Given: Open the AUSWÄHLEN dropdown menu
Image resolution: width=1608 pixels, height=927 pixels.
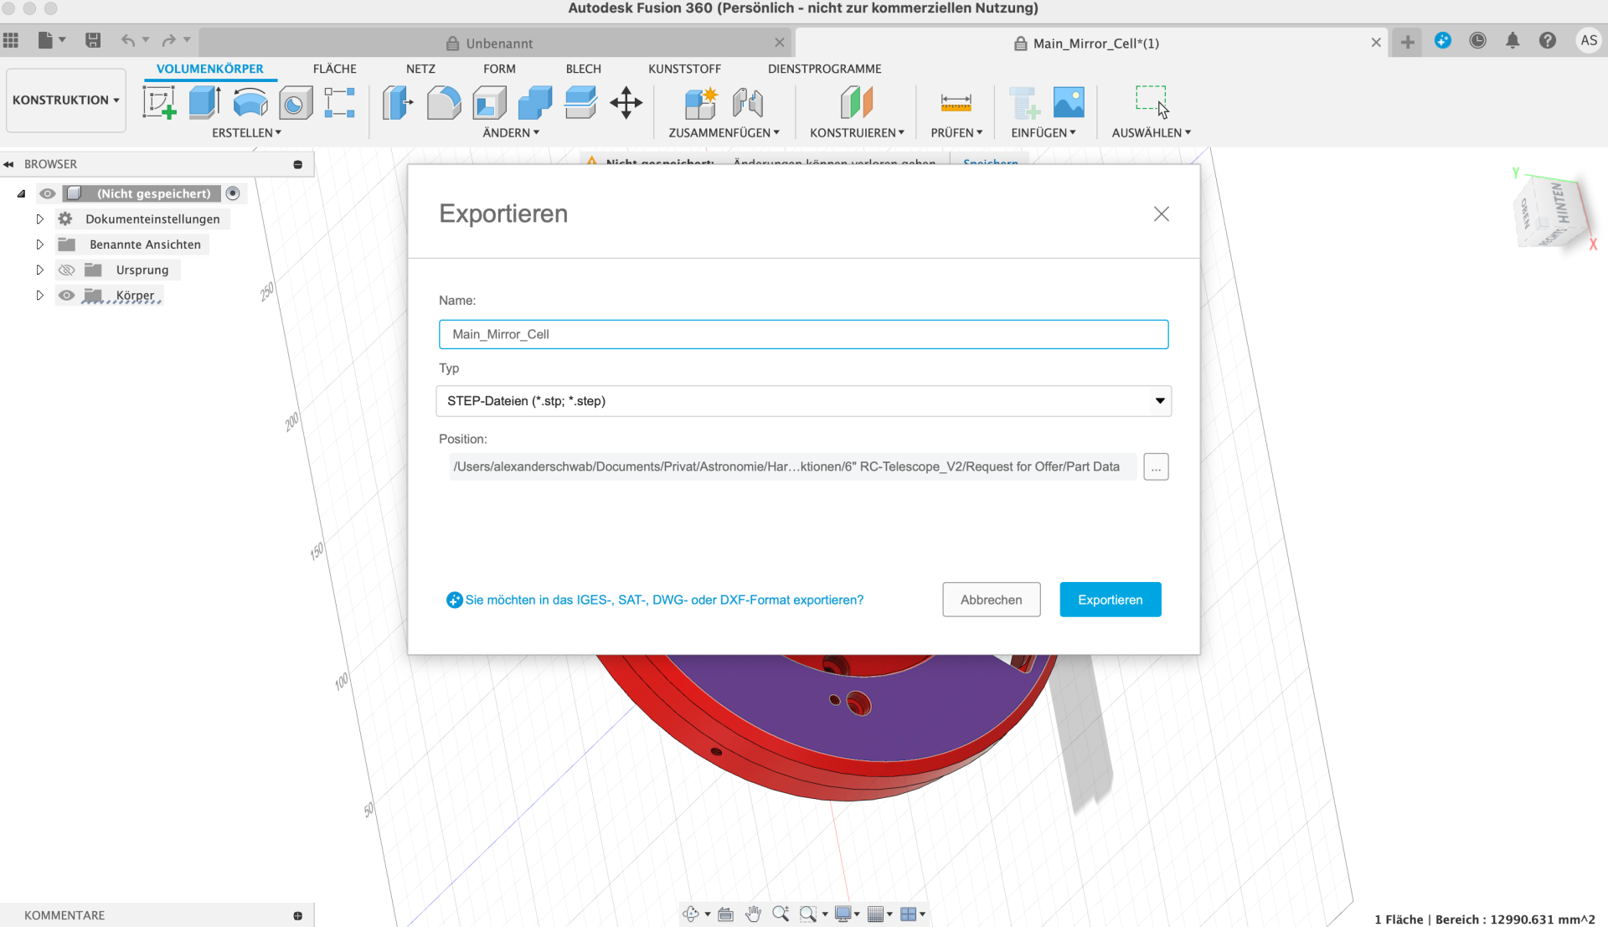Looking at the screenshot, I should [1151, 132].
